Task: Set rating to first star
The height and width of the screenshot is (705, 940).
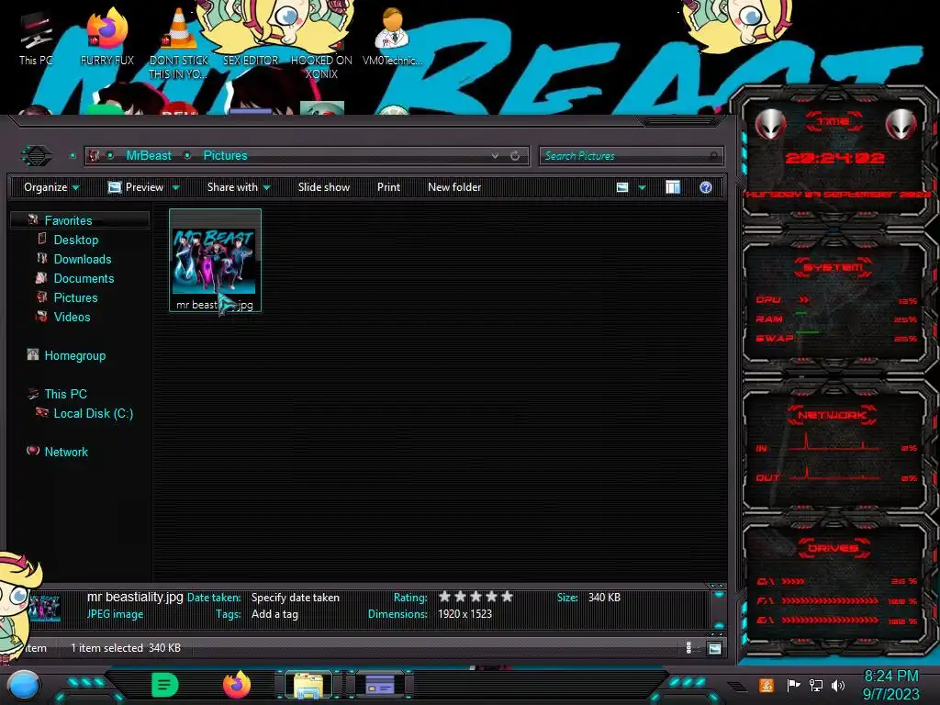Action: point(445,597)
